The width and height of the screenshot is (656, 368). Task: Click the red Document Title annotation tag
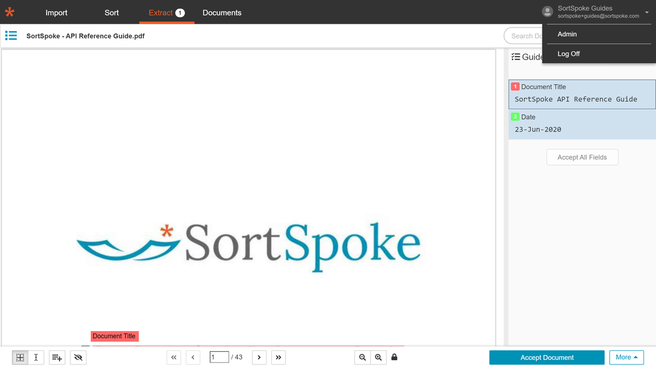(115, 336)
